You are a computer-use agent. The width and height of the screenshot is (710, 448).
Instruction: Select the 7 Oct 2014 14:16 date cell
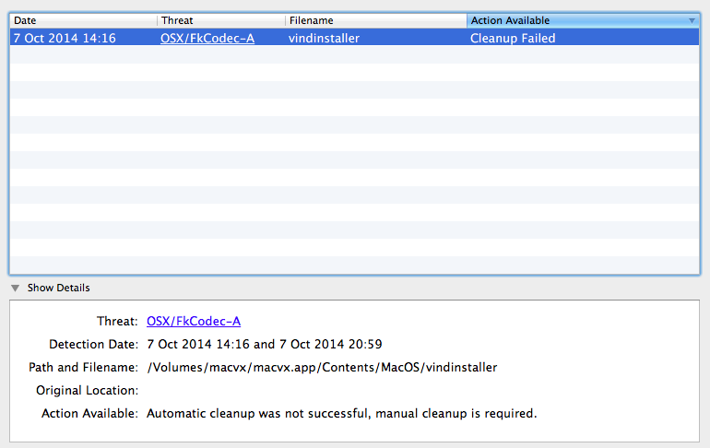(65, 38)
